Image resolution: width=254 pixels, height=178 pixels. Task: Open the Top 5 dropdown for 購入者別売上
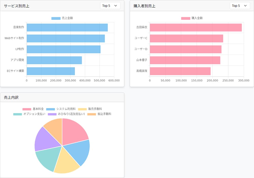[x=240, y=6]
